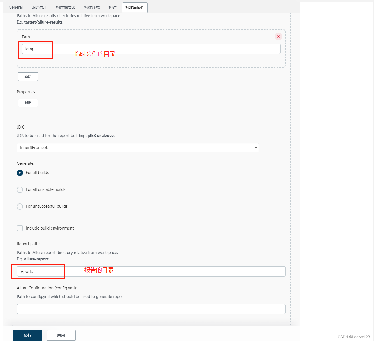Select the For all builds radio
Screen dimensions: 374x341
[x=20, y=173]
